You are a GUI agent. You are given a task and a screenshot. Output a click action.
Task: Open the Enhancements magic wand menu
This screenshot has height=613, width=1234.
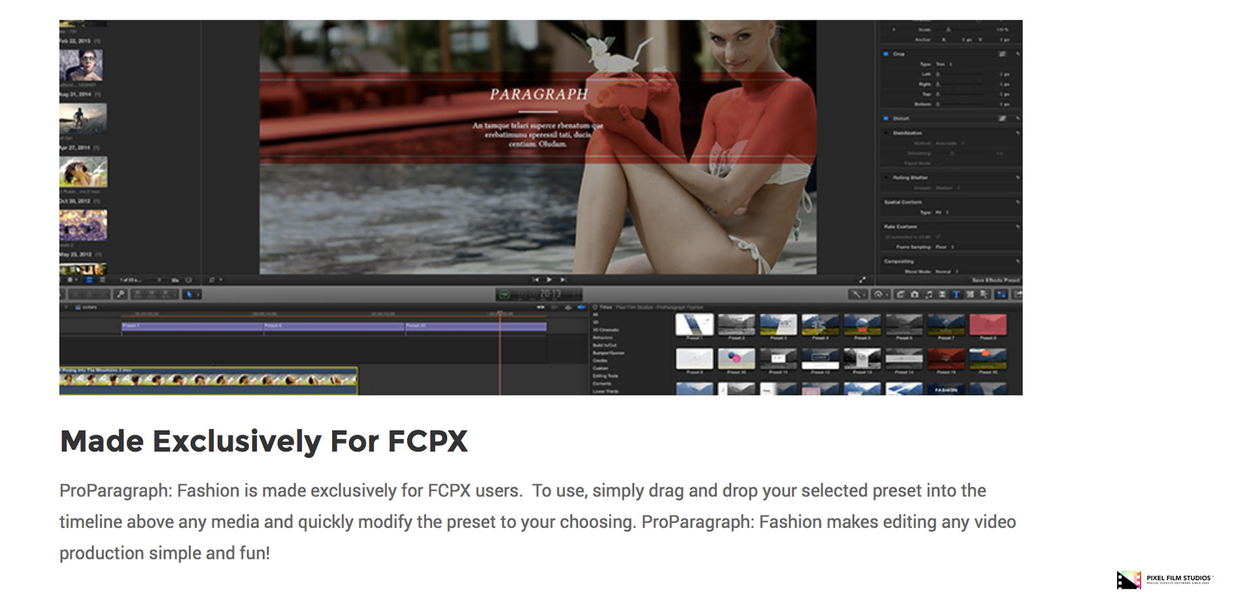(858, 295)
